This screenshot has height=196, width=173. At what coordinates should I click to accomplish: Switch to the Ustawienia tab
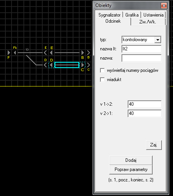153,15
